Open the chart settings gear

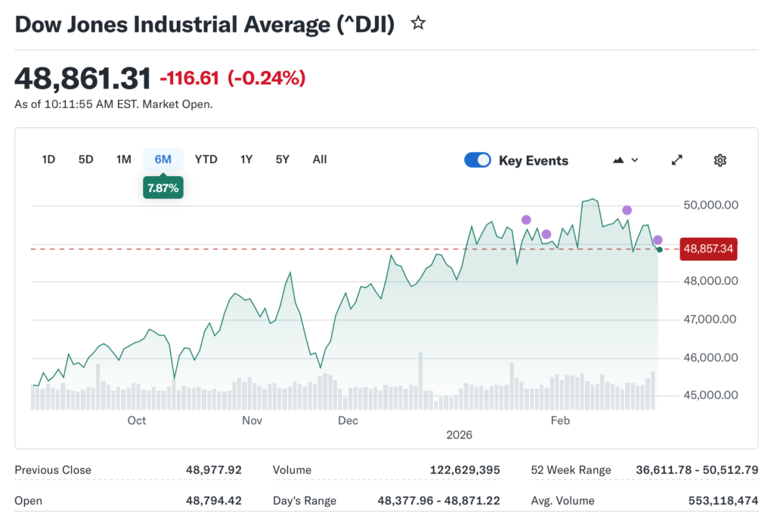pos(720,159)
